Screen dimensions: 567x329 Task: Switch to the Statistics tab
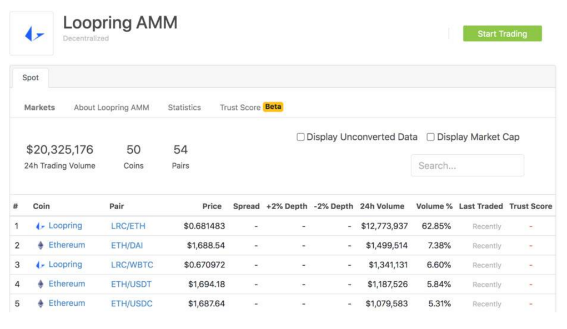pos(184,107)
